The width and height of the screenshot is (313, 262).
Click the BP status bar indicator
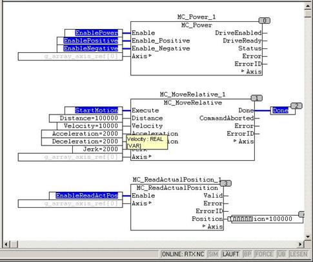pos(247,254)
